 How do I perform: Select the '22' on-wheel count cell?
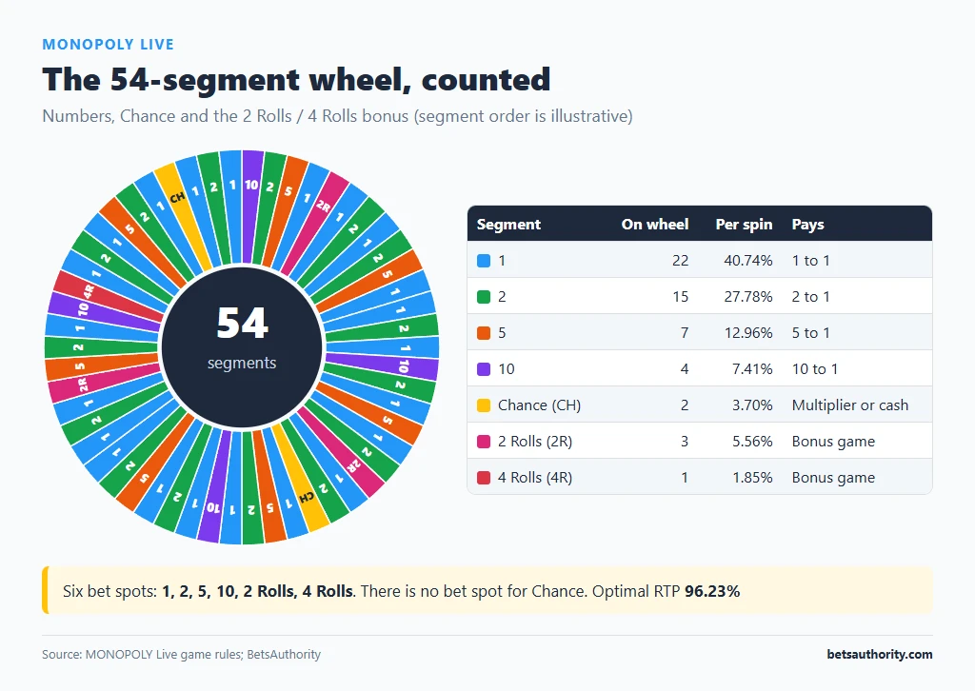tap(680, 261)
